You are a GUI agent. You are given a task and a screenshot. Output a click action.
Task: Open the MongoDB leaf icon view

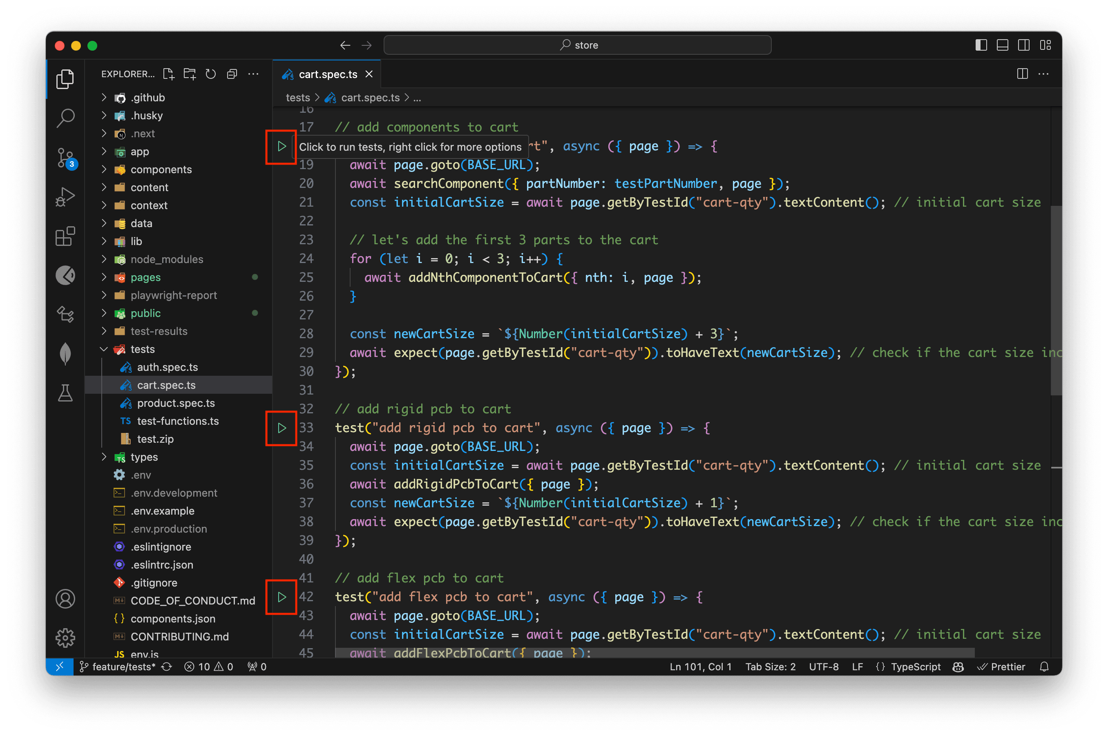coord(65,353)
